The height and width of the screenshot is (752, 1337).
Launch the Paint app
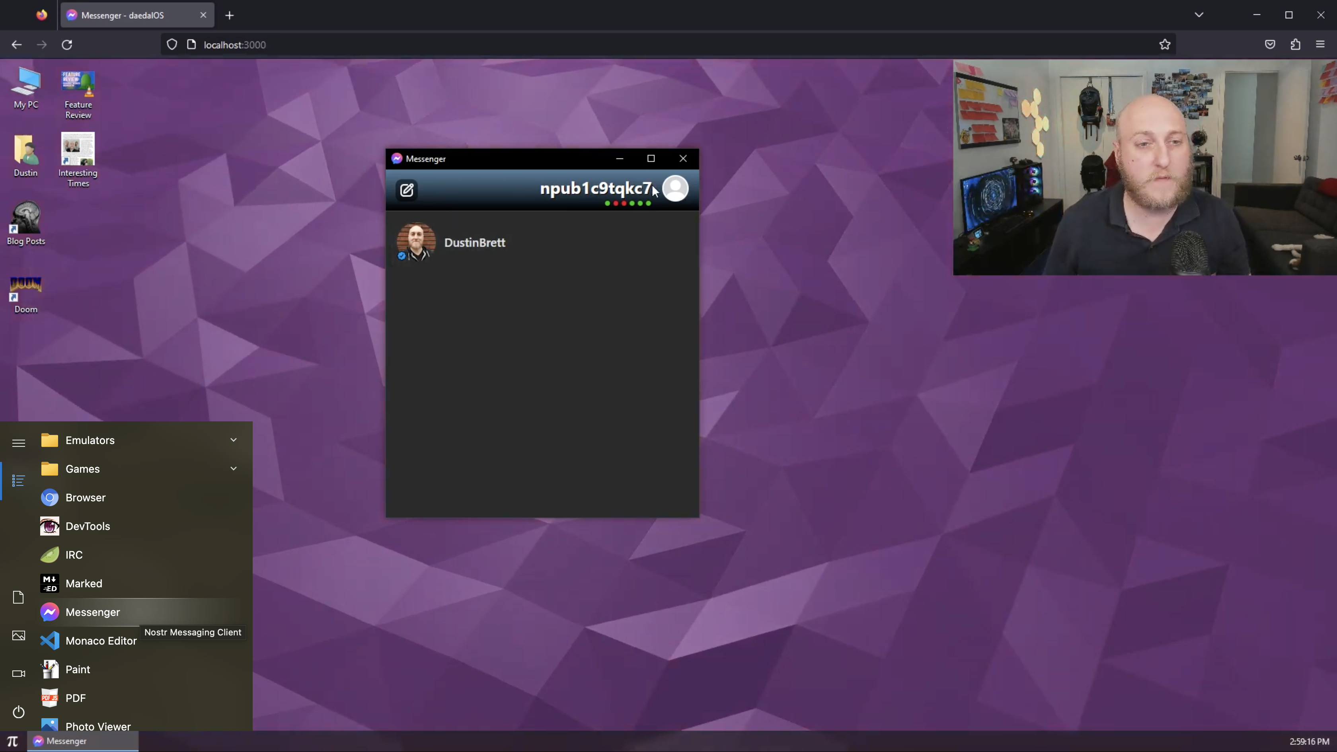coord(77,669)
